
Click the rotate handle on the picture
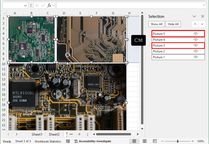(x=68, y=55)
